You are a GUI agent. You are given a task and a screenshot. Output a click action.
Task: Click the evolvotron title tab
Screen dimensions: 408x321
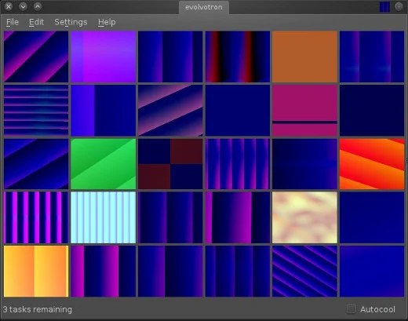click(204, 7)
